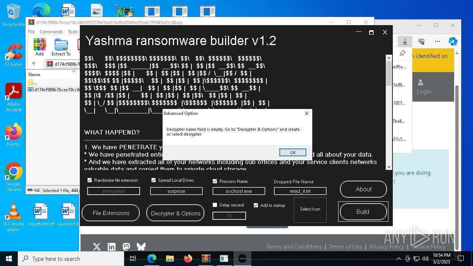This screenshot has height=266, width=473.
Task: Close the Advanced Option dialog with X
Action: click(x=306, y=113)
